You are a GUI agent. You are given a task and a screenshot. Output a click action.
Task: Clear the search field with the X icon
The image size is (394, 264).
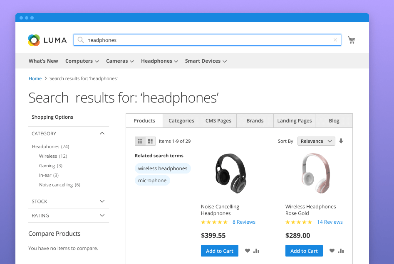tap(335, 40)
